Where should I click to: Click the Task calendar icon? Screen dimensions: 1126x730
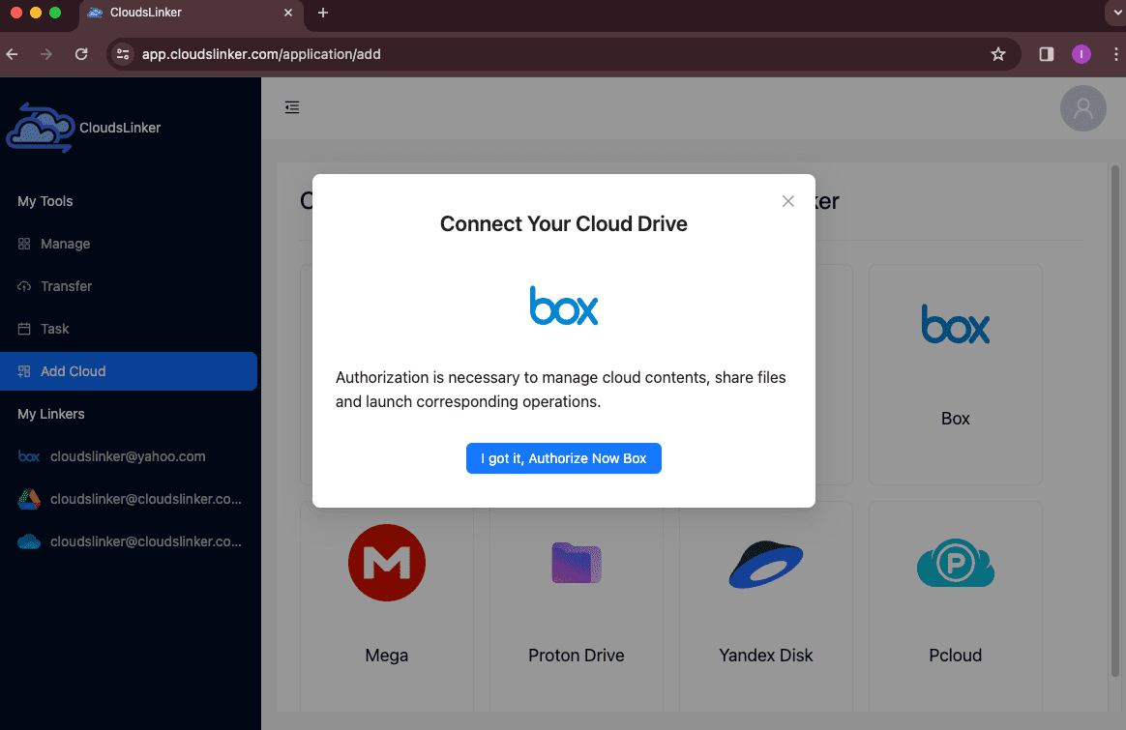23,329
